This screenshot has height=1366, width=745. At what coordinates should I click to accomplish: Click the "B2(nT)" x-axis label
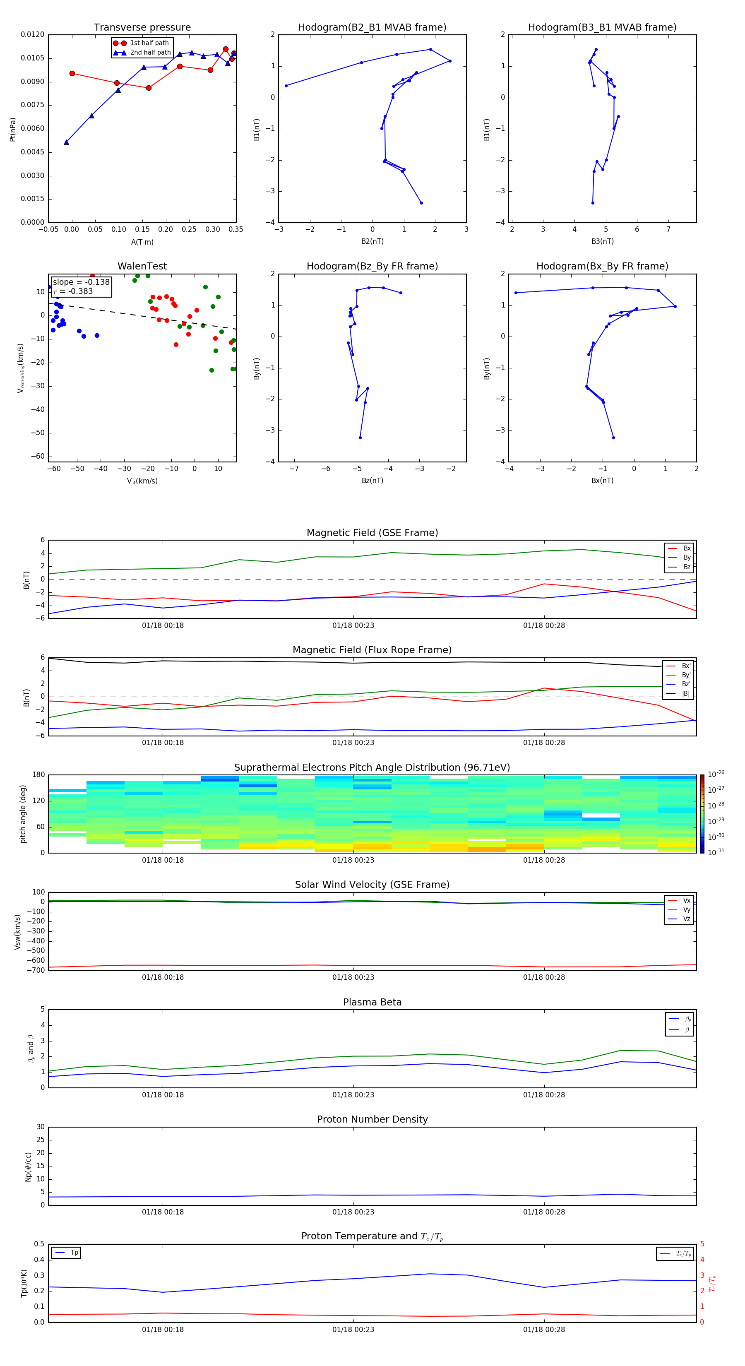[372, 241]
